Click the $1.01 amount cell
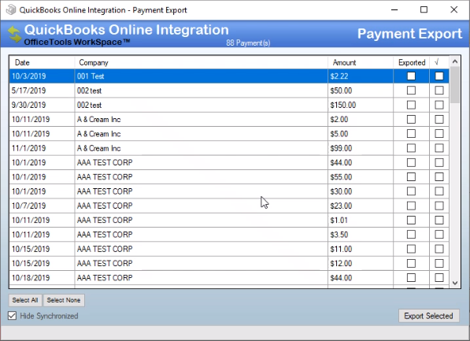470x341 pixels. tap(361, 221)
